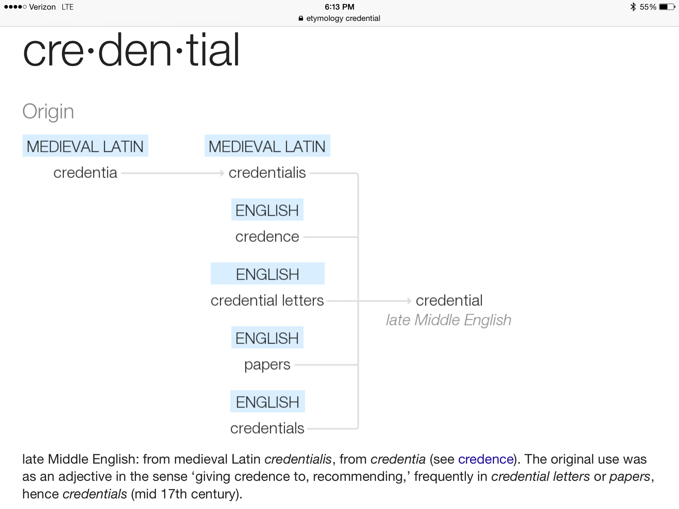Viewport: 679px width, 509px height.
Task: Tap 'credential letters' in the diagram
Action: click(x=267, y=301)
